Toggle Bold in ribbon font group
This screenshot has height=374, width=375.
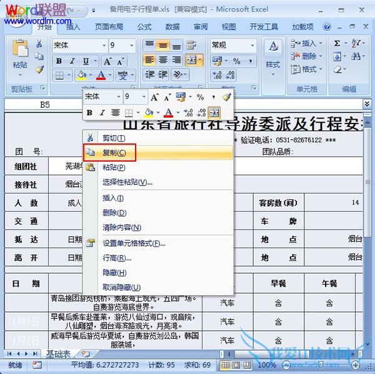tap(59, 61)
